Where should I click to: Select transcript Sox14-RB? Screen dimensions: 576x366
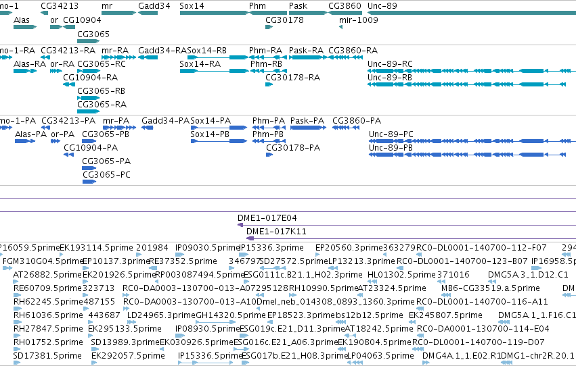[218, 57]
